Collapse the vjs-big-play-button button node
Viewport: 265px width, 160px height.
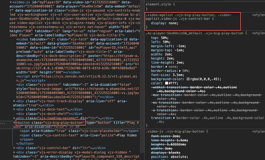pyautogui.click(x=15, y=123)
